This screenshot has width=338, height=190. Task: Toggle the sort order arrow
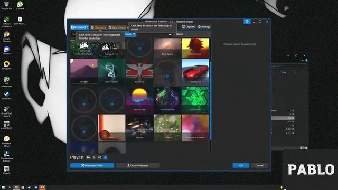coord(170,34)
